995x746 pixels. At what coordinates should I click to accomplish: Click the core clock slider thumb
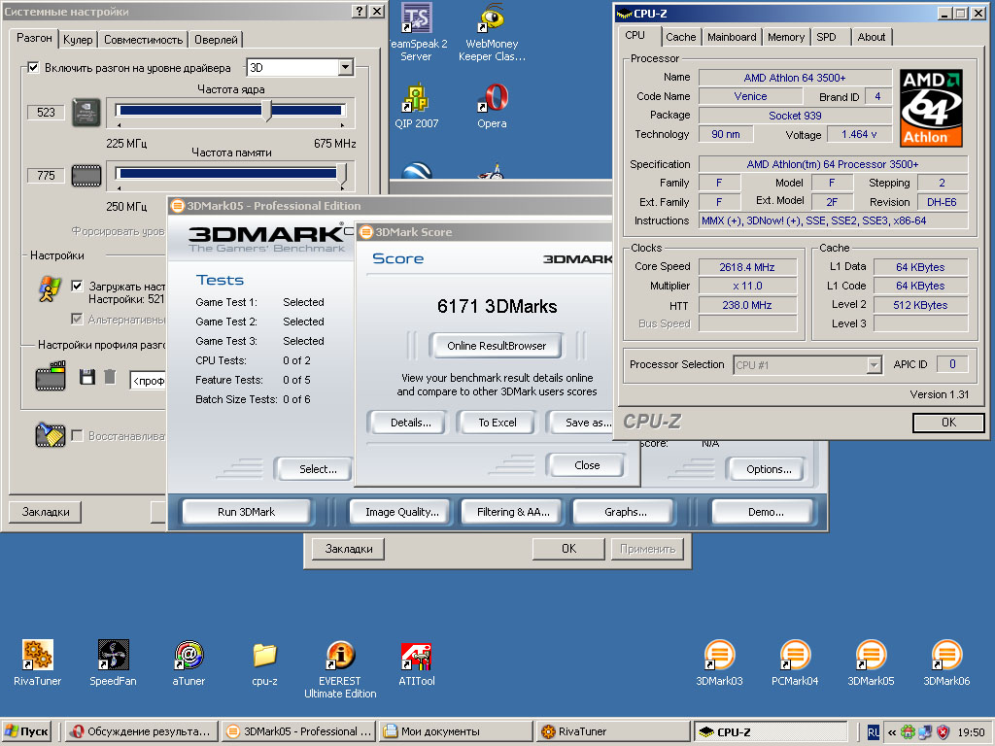coord(267,111)
